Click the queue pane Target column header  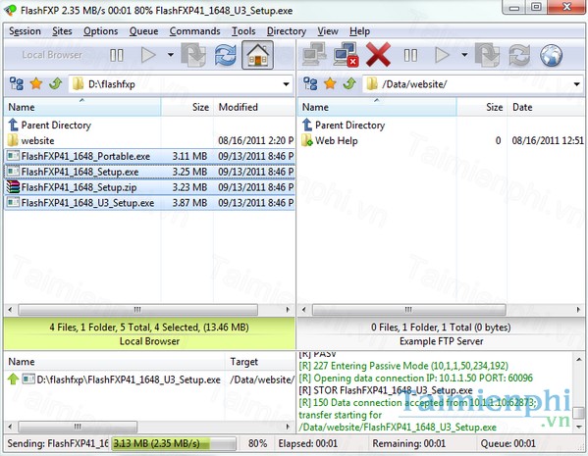260,362
